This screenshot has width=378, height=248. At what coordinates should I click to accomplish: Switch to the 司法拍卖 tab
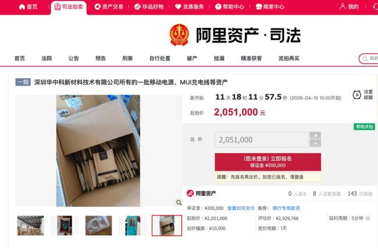coord(69,7)
